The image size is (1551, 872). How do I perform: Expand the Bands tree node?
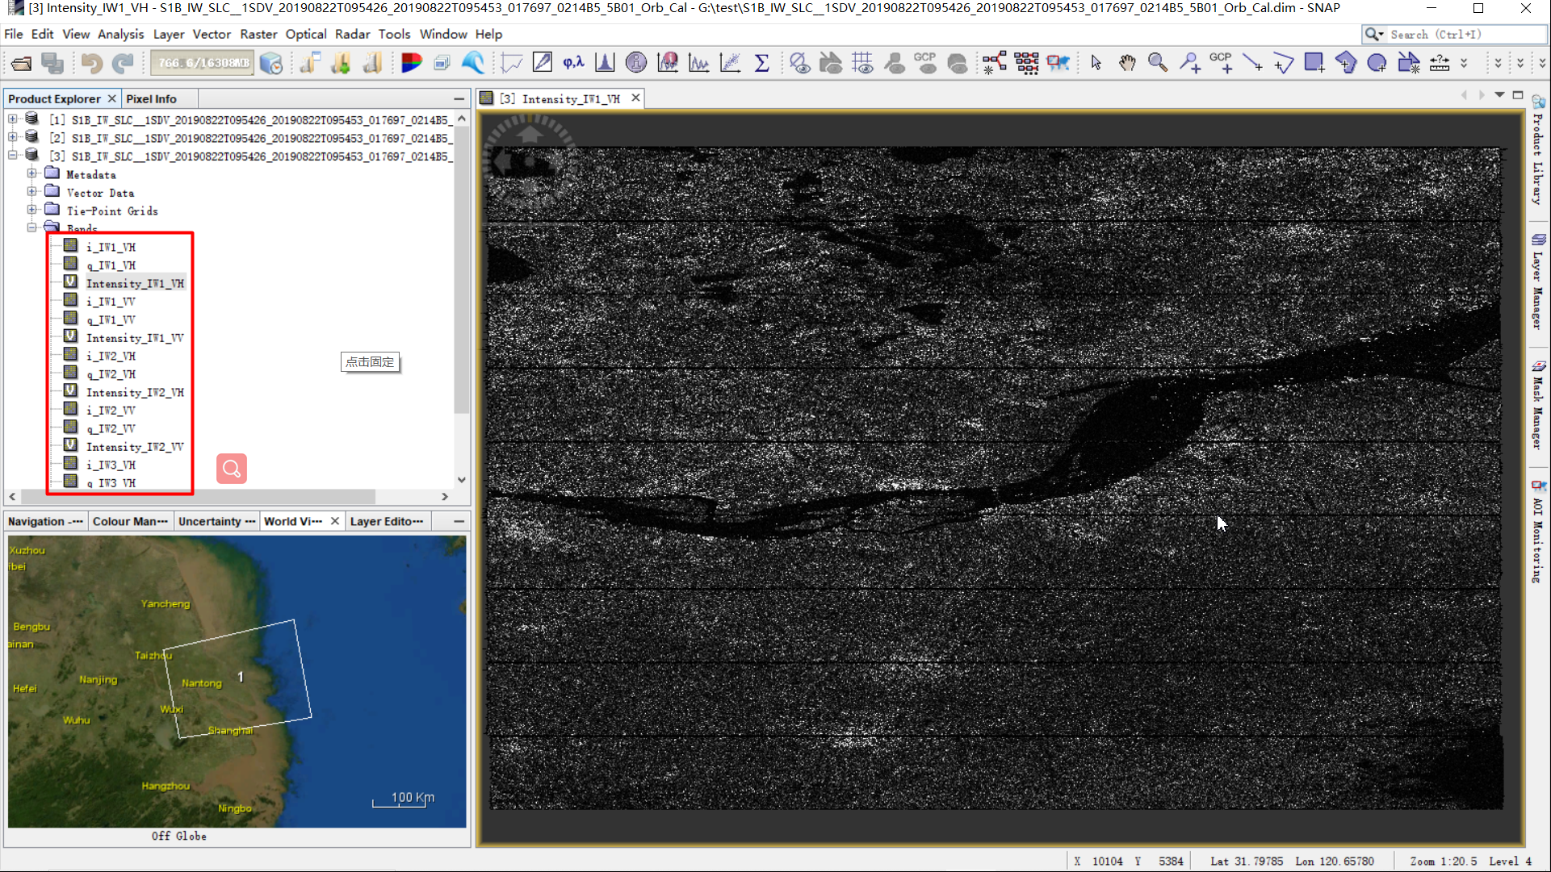pyautogui.click(x=30, y=227)
